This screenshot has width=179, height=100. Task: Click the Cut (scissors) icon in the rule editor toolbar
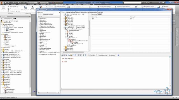tap(67, 55)
